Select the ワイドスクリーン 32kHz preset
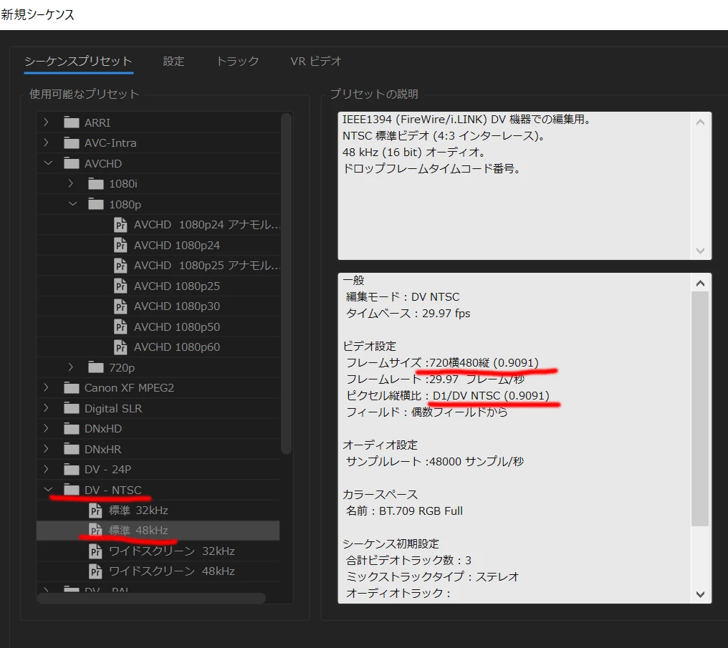Viewport: 728px width, 648px height. [x=172, y=551]
